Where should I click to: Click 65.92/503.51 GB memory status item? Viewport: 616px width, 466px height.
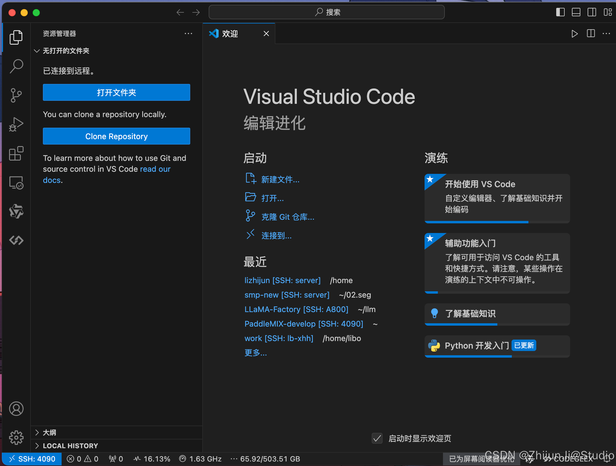(265, 459)
